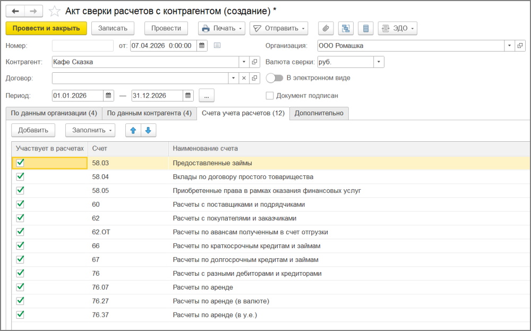531x331 pixels.
Task: Toggle the «В электронном виде» switch
Action: click(x=275, y=78)
